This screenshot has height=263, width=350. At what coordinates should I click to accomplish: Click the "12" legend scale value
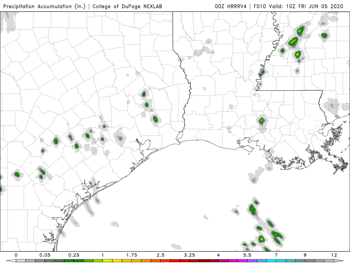pos(334,255)
